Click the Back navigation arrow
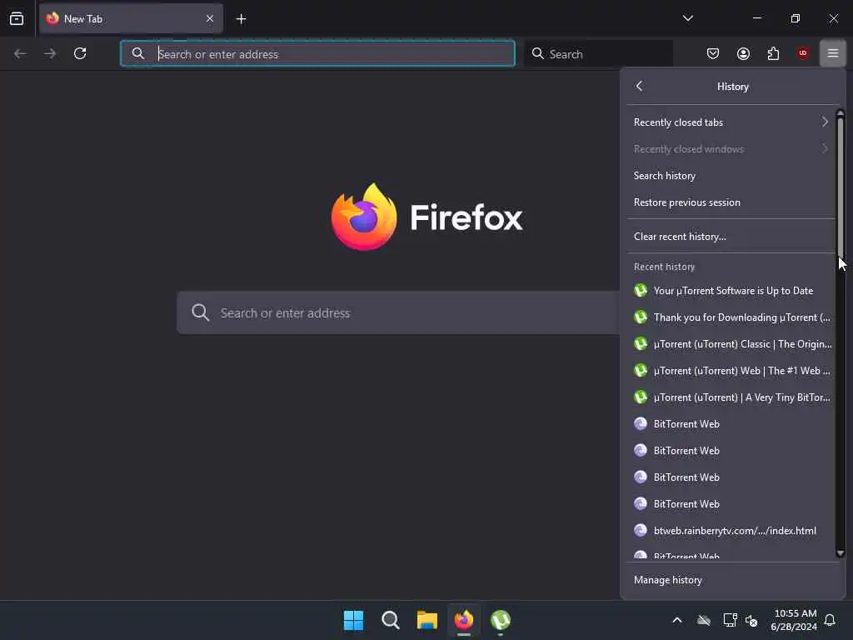 coord(20,53)
